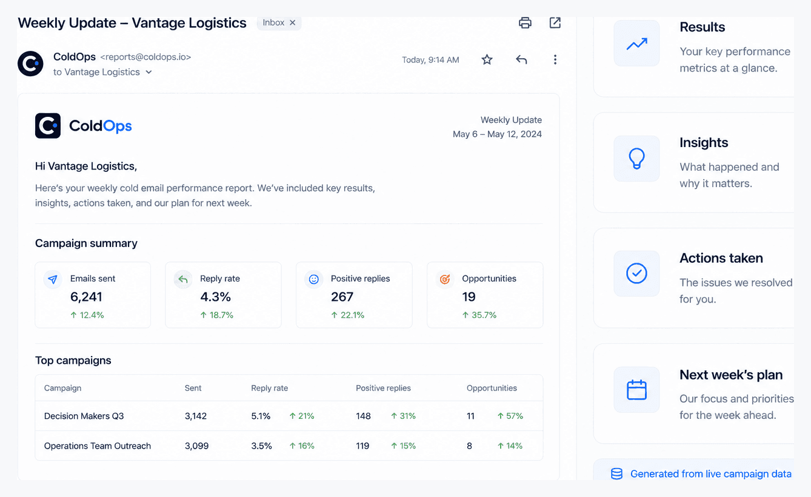Screen dimensions: 811x497
Task: Click the Sent column header
Action: (x=193, y=388)
